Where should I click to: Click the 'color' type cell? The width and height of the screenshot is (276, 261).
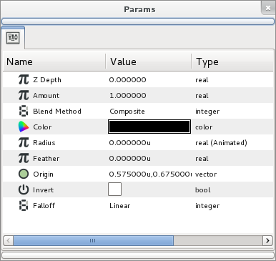coord(204,127)
